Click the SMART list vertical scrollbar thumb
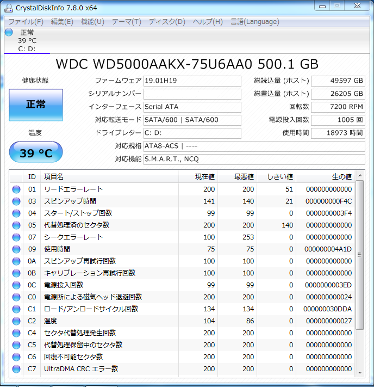This screenshot has width=374, height=387. [x=360, y=255]
